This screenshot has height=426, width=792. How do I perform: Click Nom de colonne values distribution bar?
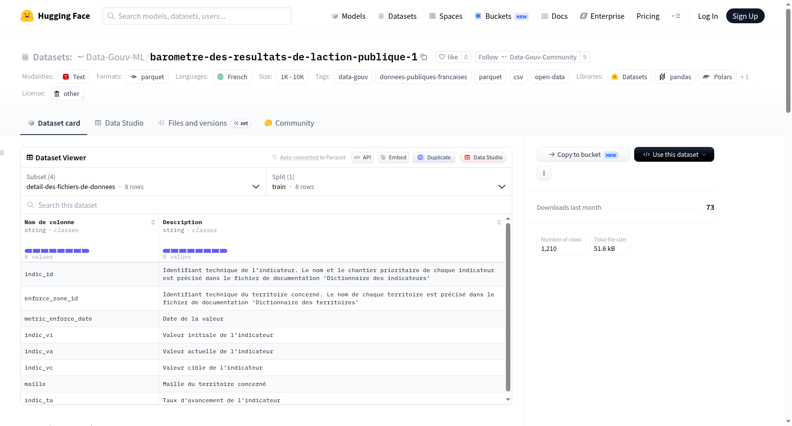[x=57, y=251]
